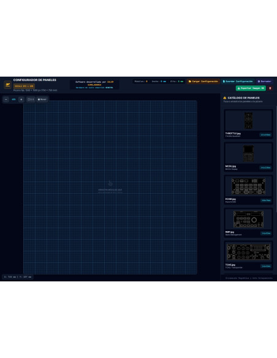
Task: Select the MCDU.jpg panel thumbnail
Action: 248,153
